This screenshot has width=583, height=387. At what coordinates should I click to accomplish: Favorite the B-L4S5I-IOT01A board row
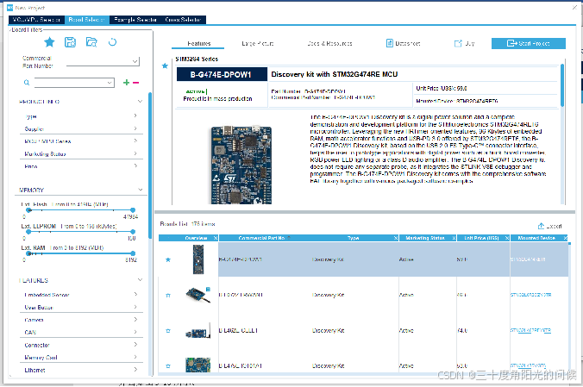point(168,365)
